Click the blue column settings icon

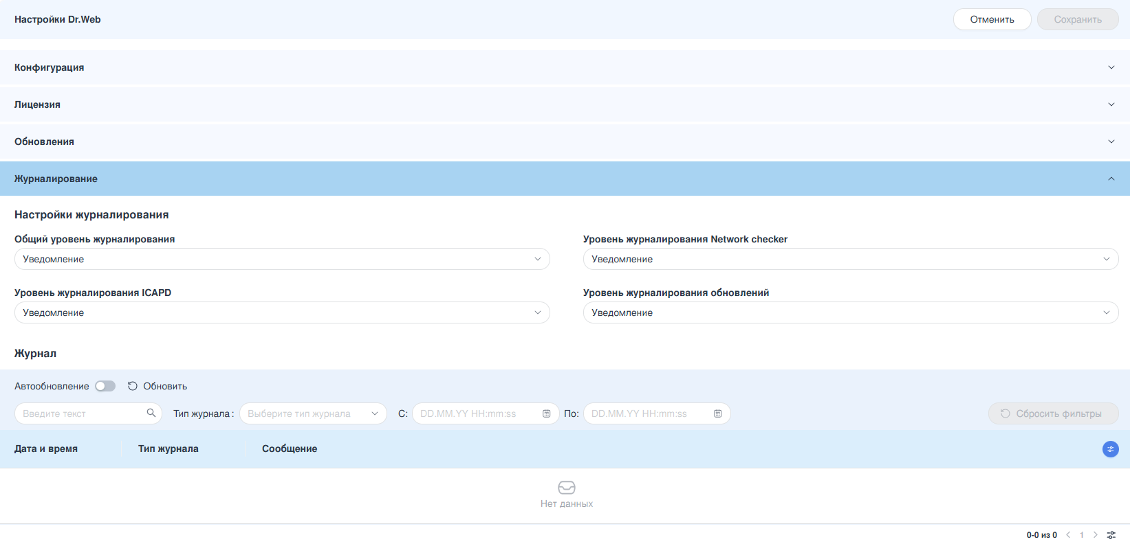point(1110,449)
